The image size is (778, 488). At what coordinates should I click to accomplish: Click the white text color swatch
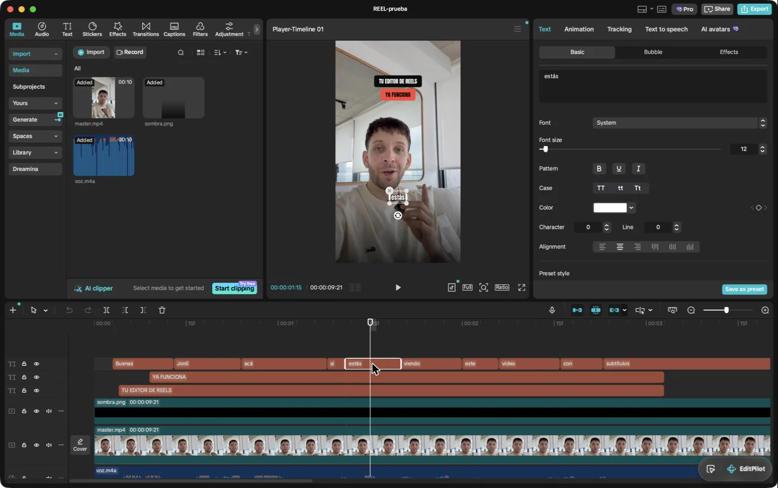tap(610, 207)
